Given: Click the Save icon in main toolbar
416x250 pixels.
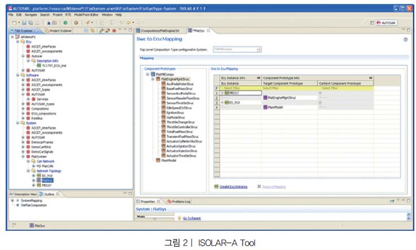Looking at the screenshot, I should (24, 23).
